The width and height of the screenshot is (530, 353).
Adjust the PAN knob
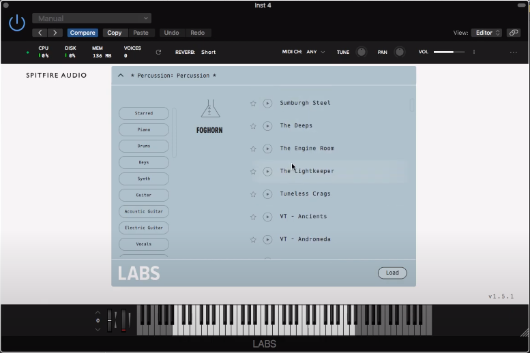tap(400, 52)
